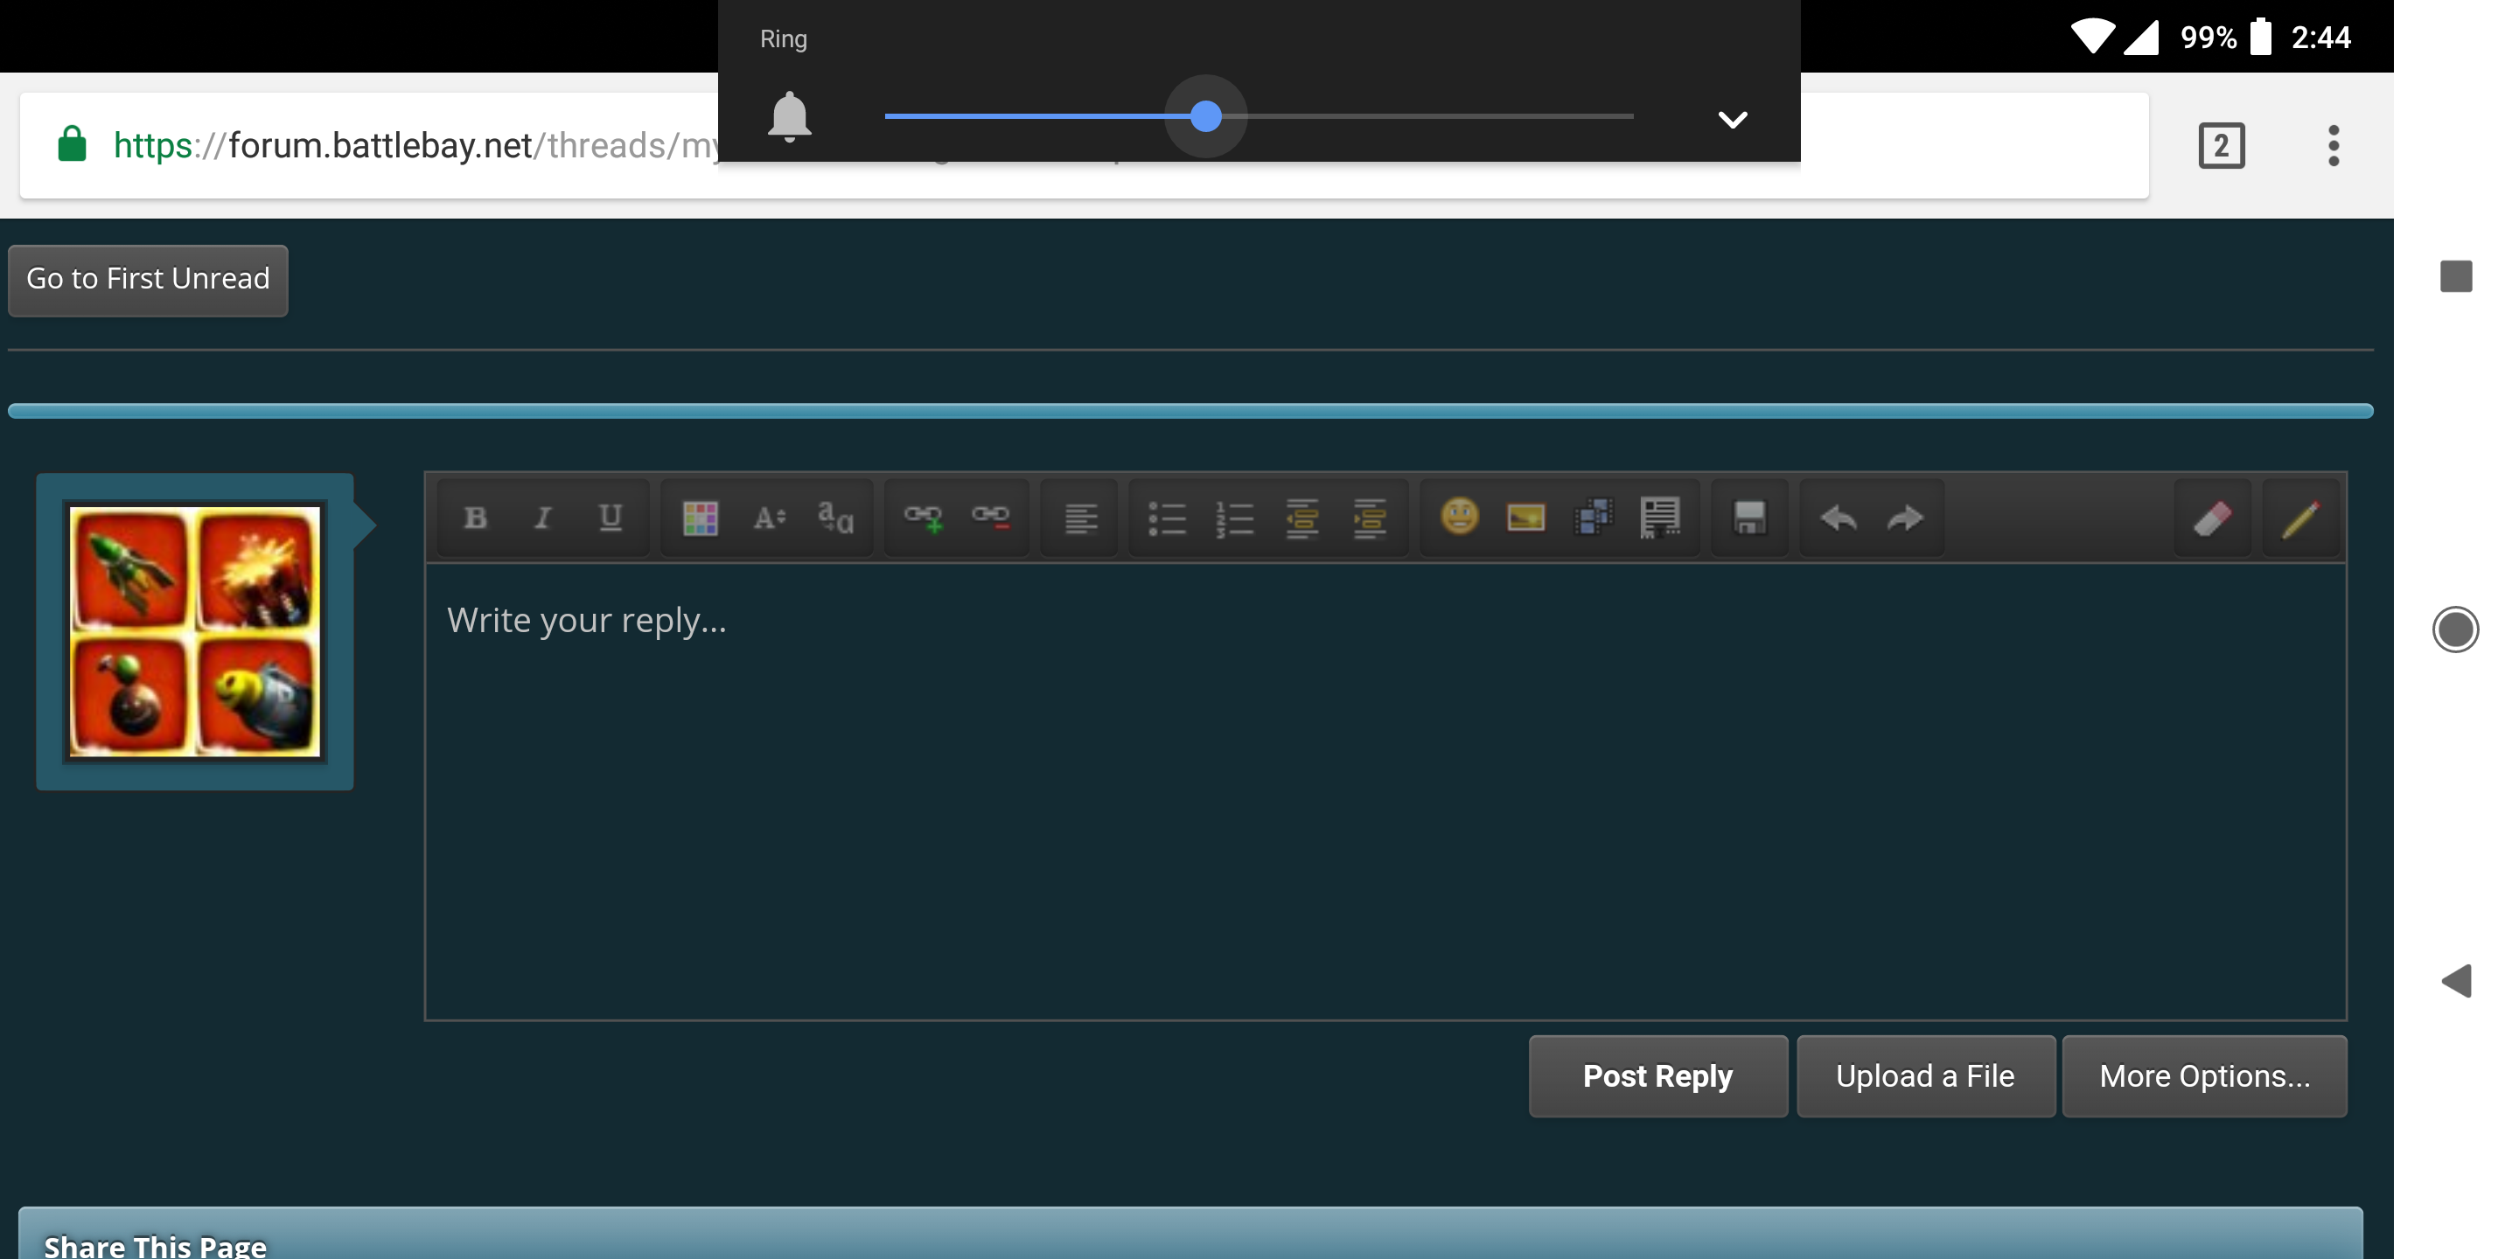Click the Post Reply button
Image resolution: width=2519 pixels, height=1259 pixels.
point(1657,1076)
